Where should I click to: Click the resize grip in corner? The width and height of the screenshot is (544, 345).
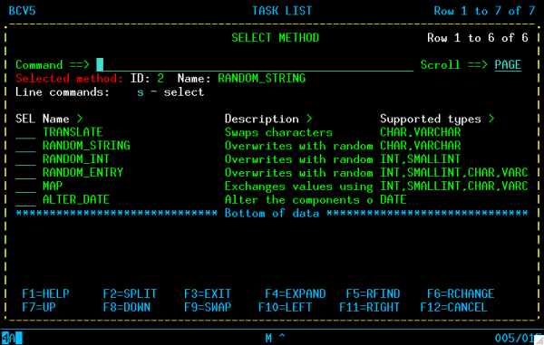(x=539, y=340)
